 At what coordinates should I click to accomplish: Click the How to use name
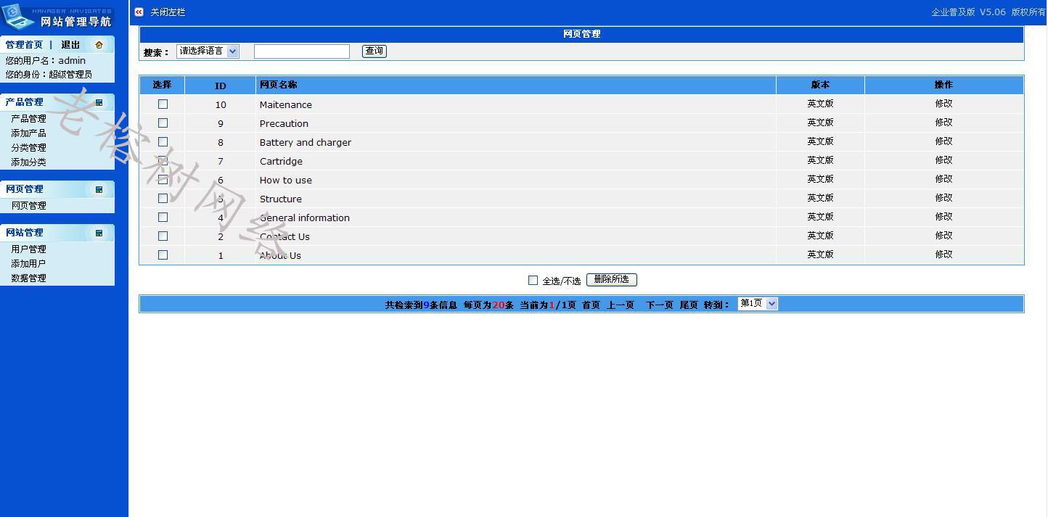tap(286, 181)
